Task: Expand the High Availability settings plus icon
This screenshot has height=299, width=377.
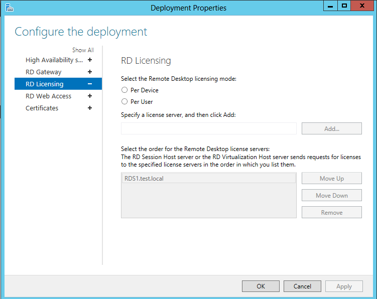Action: [x=90, y=60]
